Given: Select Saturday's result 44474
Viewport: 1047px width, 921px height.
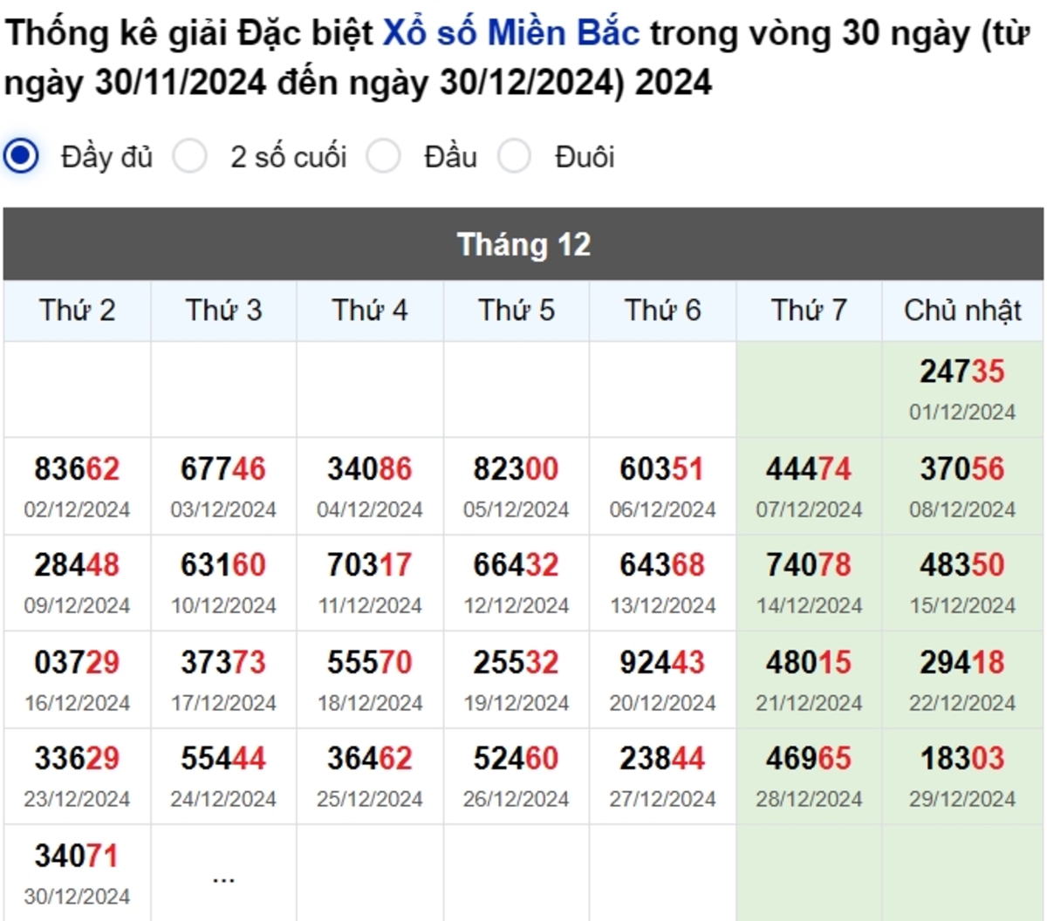Looking at the screenshot, I should tap(808, 468).
